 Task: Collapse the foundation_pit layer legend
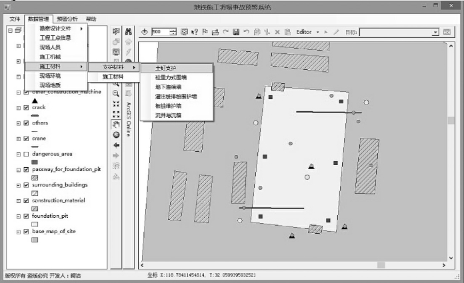point(19,216)
